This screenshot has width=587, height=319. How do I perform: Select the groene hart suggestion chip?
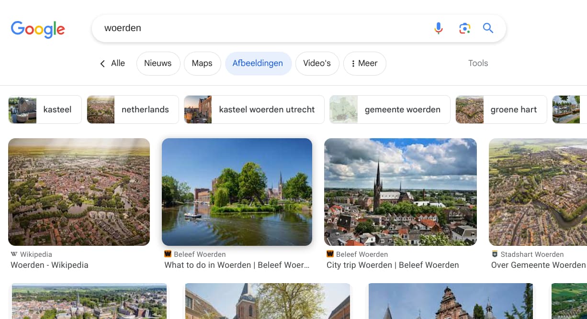click(501, 110)
